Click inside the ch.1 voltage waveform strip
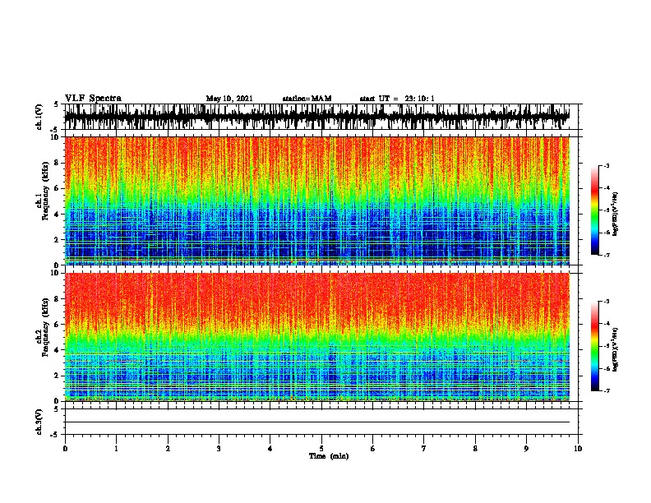This screenshot has width=651, height=503. [x=317, y=117]
